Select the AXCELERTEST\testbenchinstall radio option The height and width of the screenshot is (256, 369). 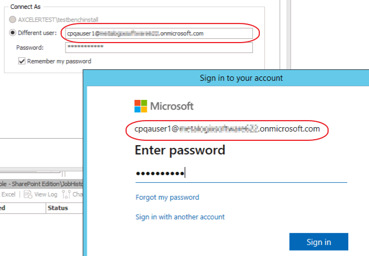coord(13,19)
